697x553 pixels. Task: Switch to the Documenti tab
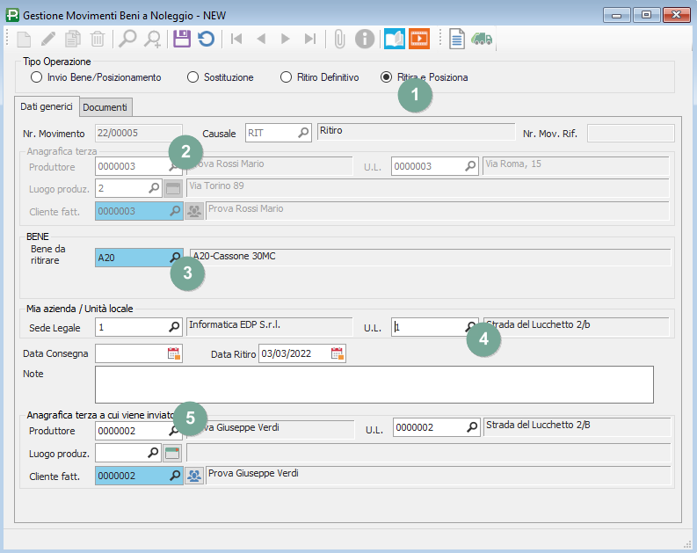(x=105, y=107)
